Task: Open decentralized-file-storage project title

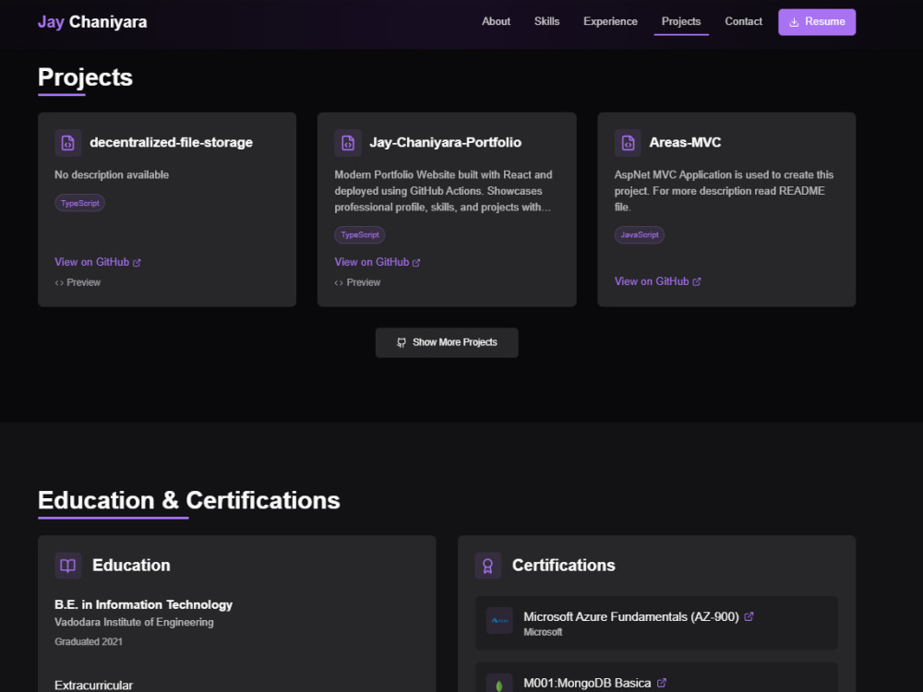Action: [171, 142]
